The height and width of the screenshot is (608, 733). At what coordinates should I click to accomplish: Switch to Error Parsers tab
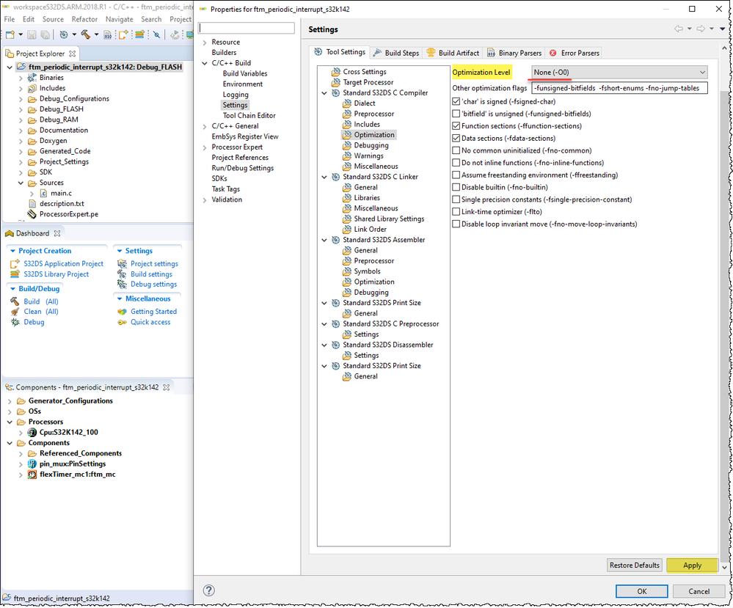575,53
